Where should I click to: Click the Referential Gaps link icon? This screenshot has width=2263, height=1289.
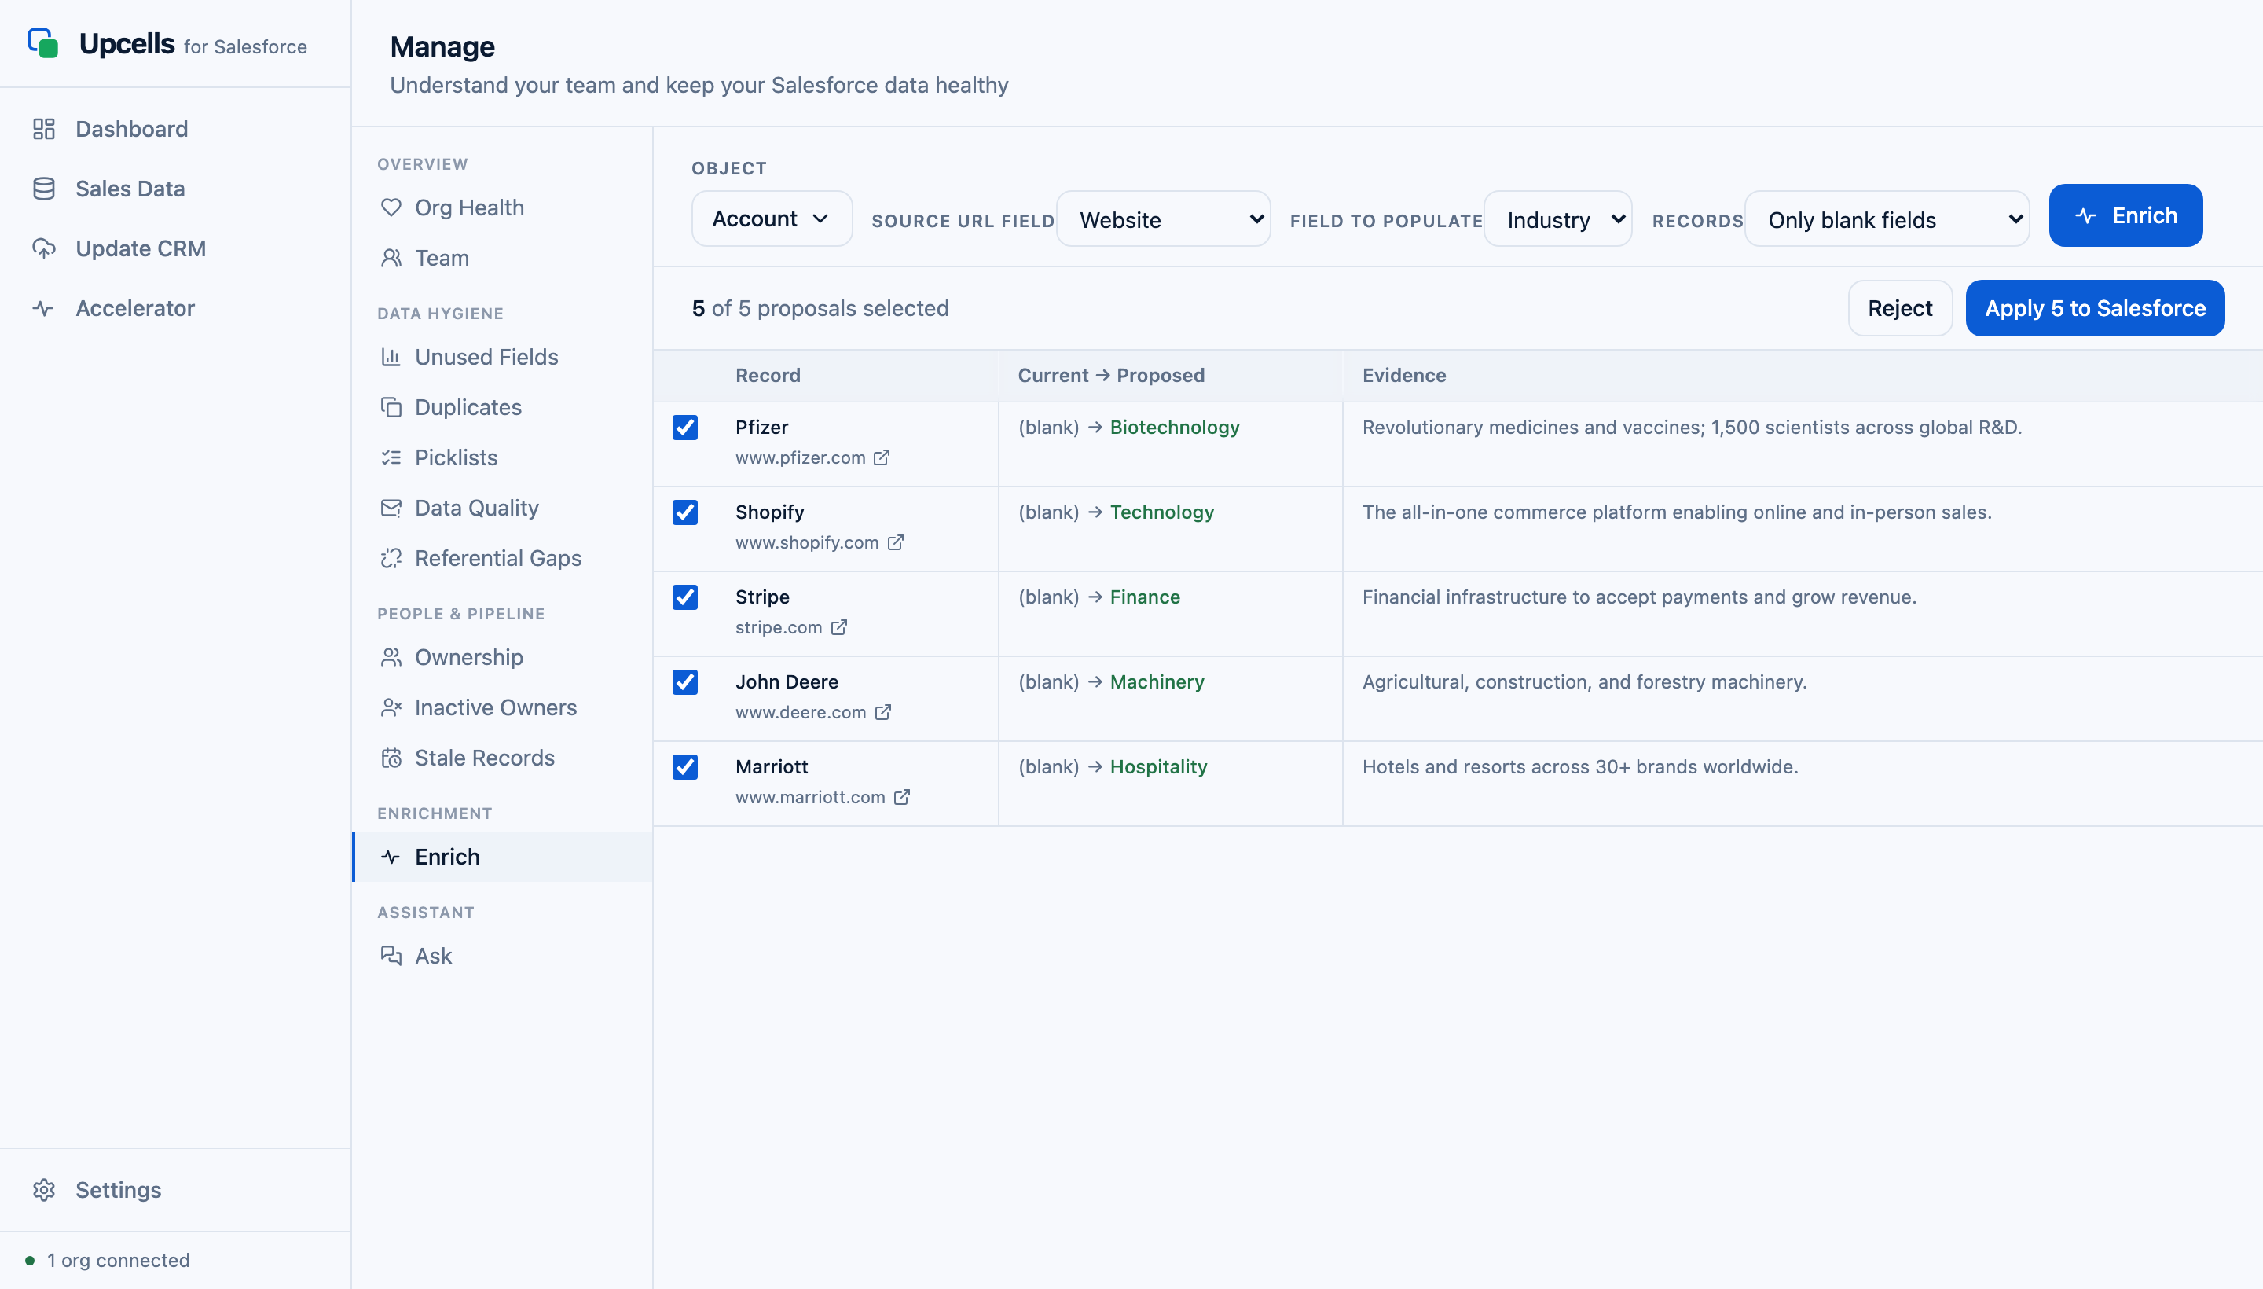pyautogui.click(x=391, y=559)
